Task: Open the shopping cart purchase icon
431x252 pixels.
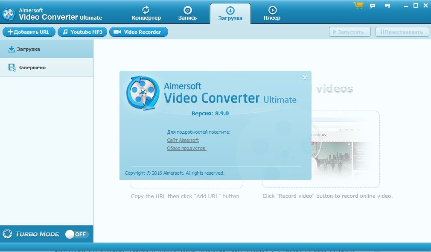Action: [x=358, y=6]
